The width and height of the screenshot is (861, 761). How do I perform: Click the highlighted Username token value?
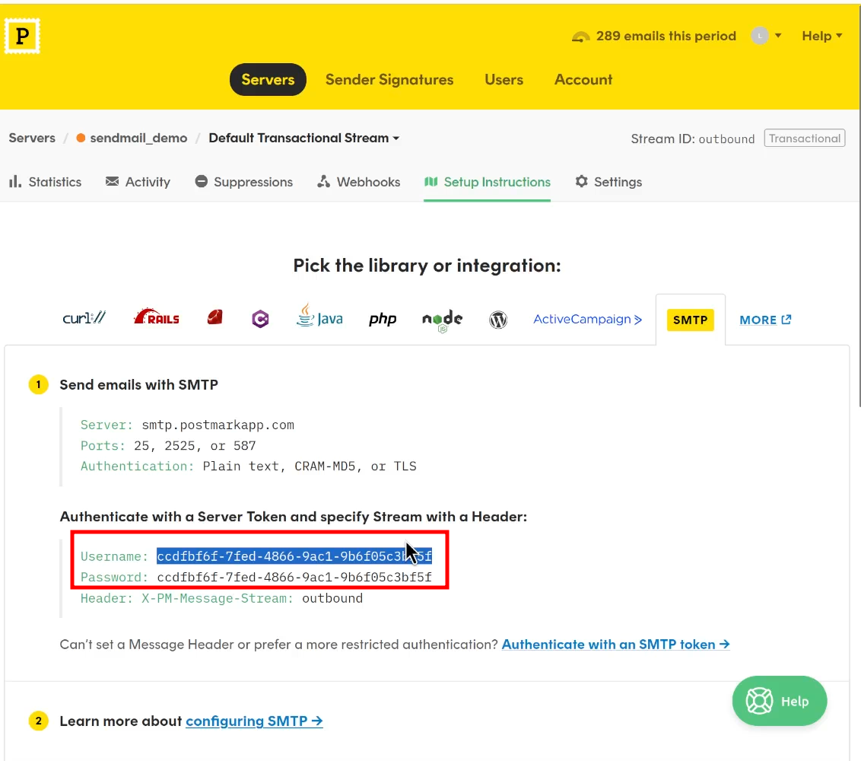[x=294, y=556]
